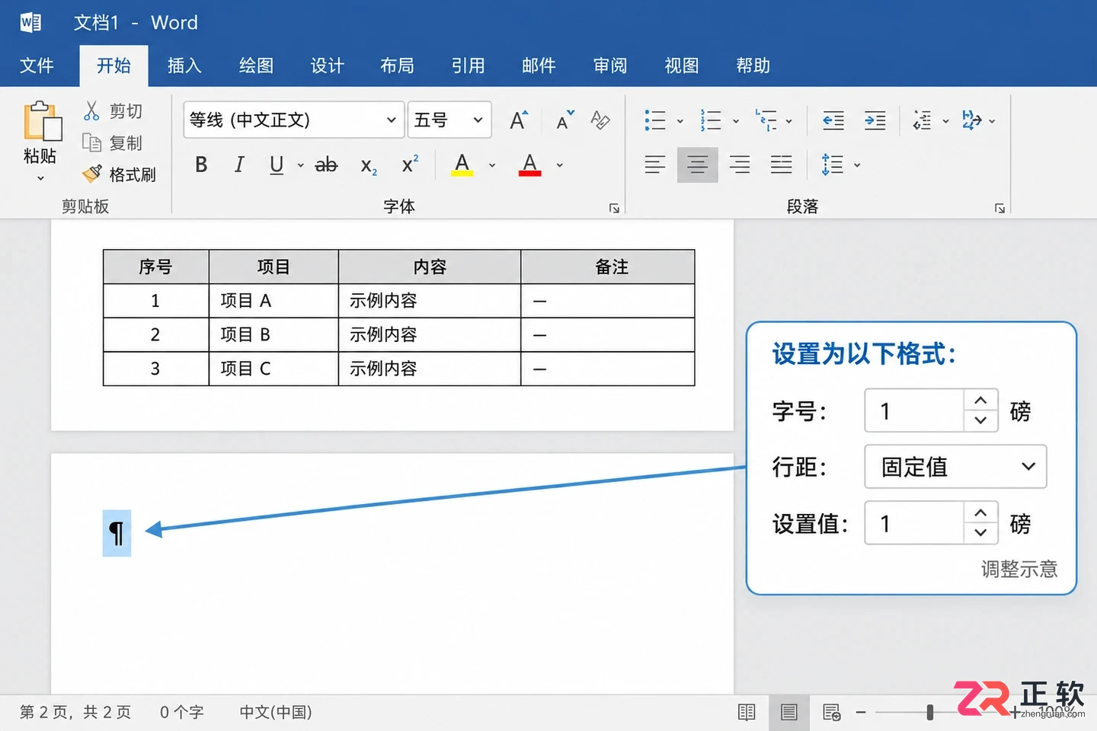Switch to Read Mode view in status bar

point(747,712)
